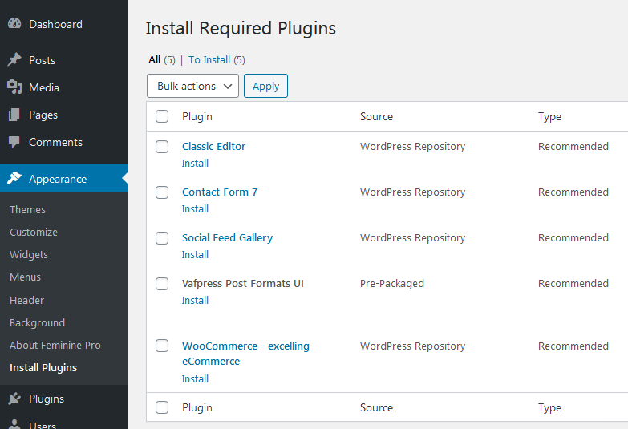
Task: Go to Header submenu
Action: tap(26, 300)
